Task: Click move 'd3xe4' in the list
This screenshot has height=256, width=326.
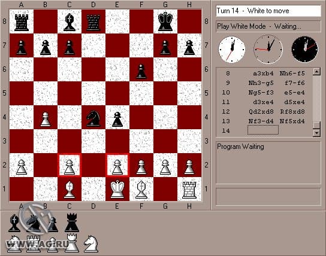Action: point(263,102)
